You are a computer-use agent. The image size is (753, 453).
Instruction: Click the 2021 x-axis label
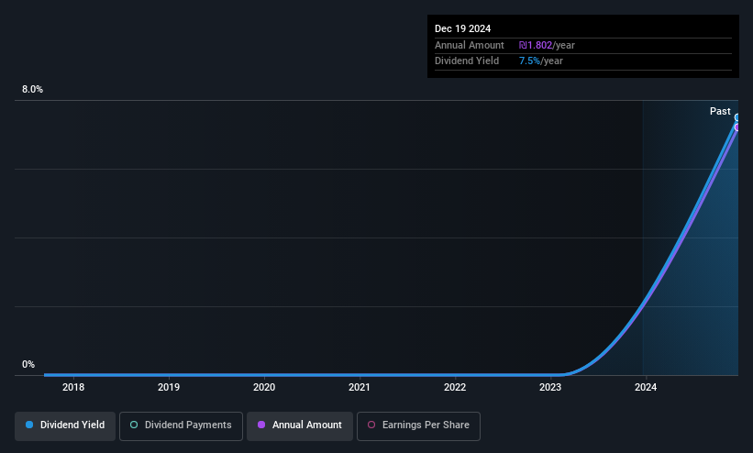coord(360,387)
